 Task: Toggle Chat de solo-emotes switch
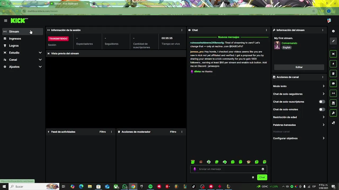click(x=322, y=109)
